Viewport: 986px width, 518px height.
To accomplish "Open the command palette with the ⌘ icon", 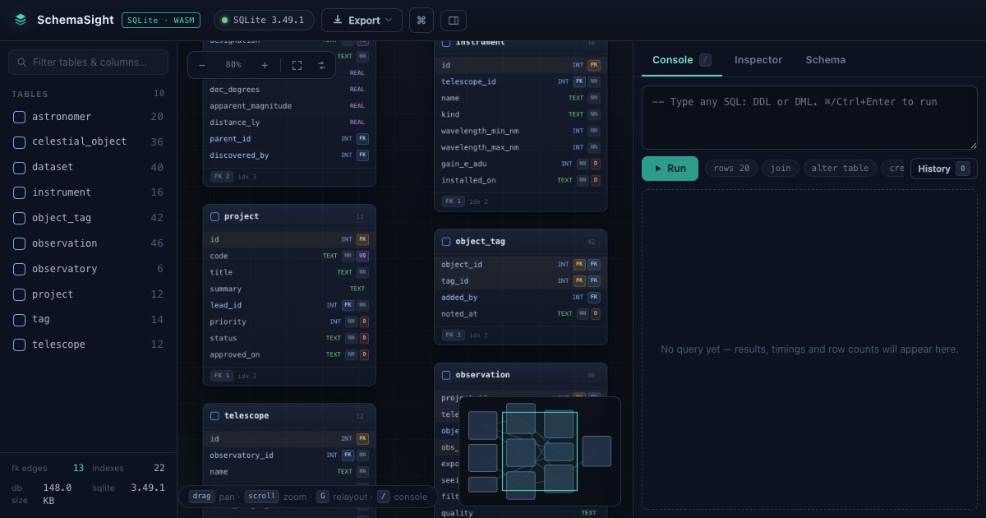I will (x=422, y=20).
